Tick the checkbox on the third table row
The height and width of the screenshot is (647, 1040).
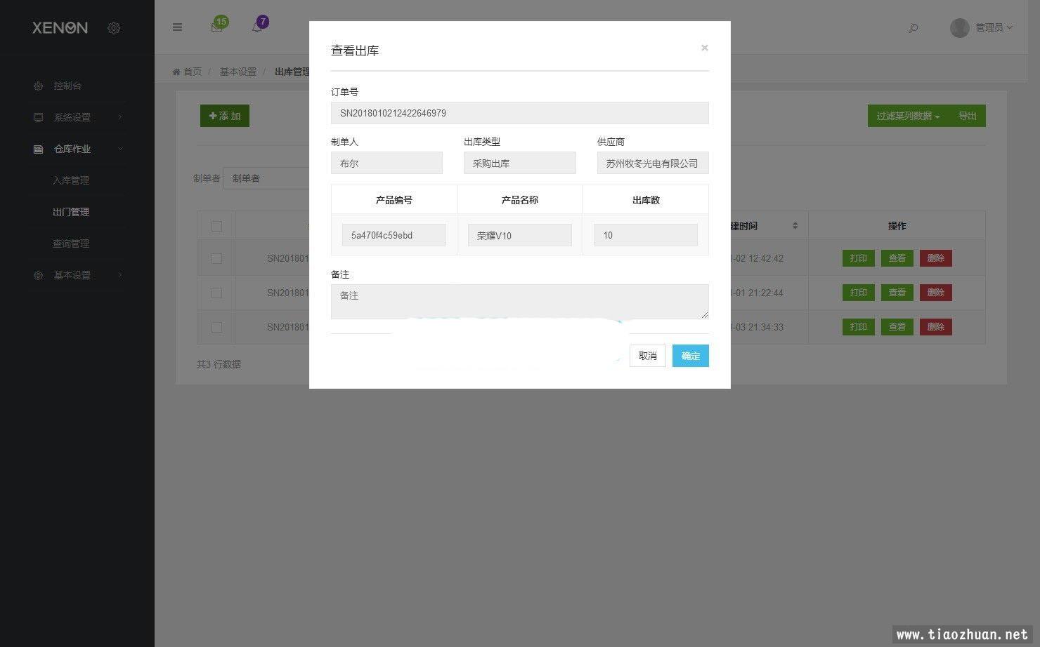216,327
